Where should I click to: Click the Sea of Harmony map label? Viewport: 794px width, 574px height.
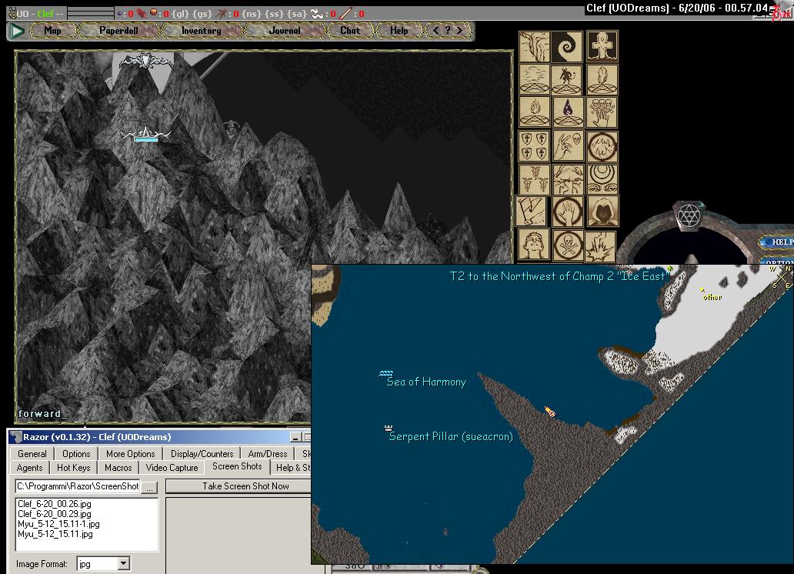426,382
